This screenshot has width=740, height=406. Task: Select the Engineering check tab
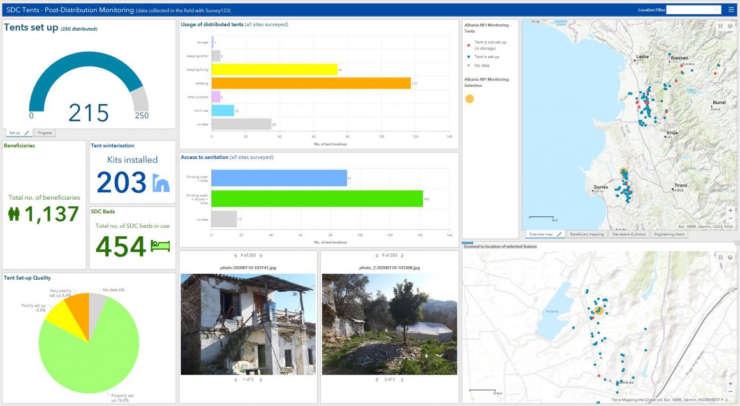click(669, 234)
